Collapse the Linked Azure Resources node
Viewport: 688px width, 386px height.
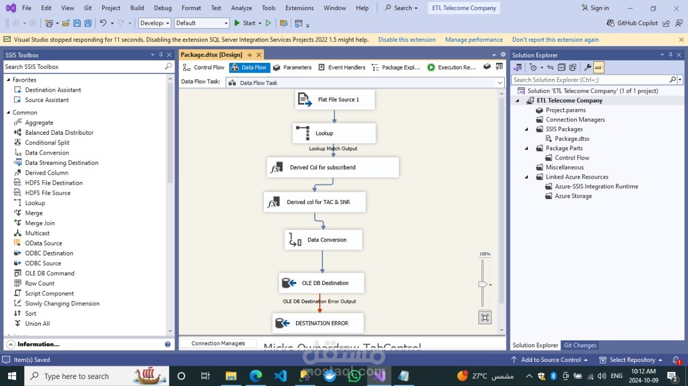527,177
